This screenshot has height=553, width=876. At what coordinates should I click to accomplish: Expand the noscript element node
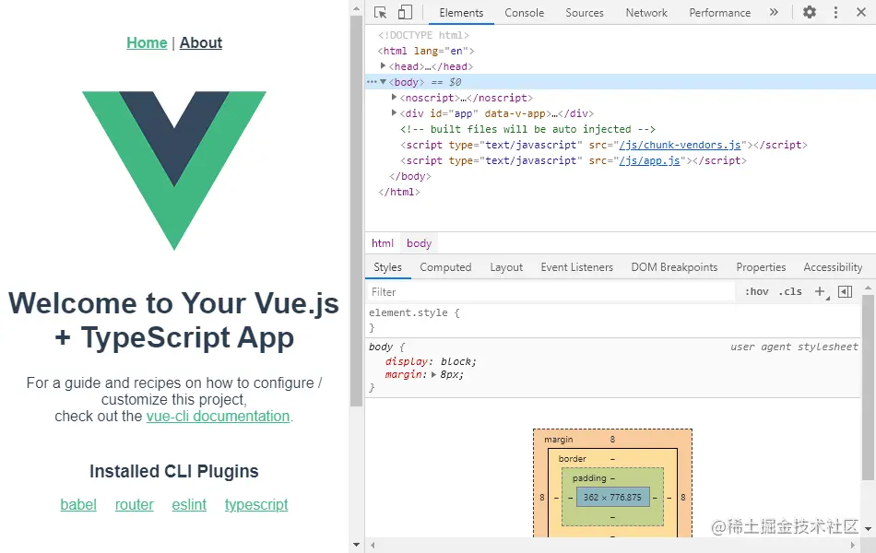(x=394, y=97)
